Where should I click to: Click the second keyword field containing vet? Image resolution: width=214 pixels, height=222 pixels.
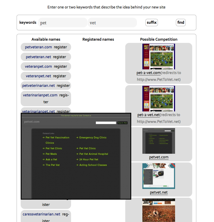click(x=112, y=23)
